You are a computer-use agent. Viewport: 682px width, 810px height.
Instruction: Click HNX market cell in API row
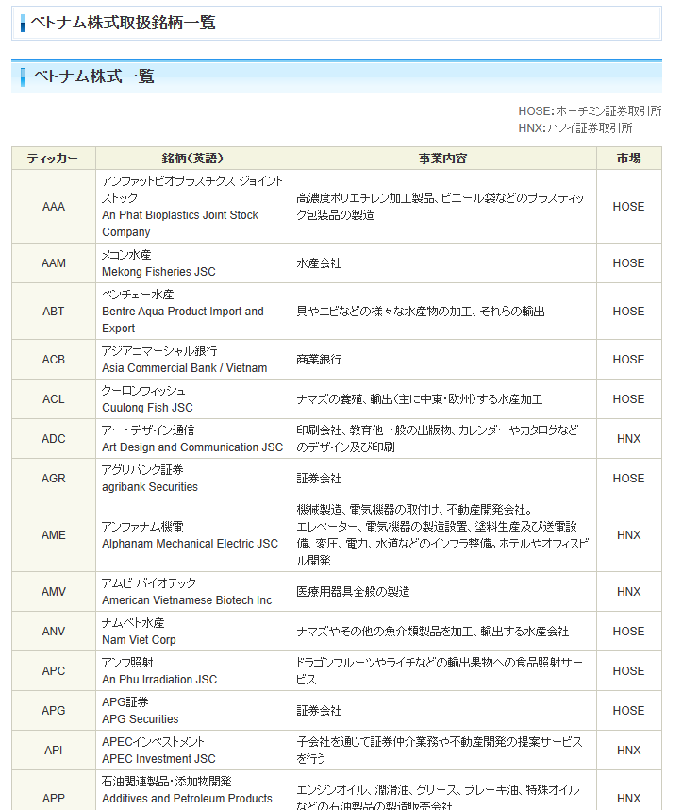(x=628, y=751)
